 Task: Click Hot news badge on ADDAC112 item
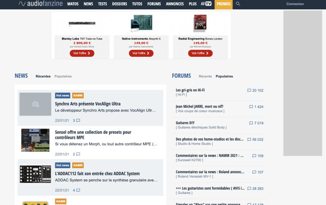click(x=62, y=165)
